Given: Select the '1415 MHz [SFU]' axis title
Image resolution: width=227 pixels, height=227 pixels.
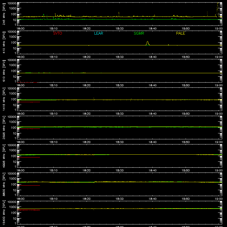Looking at the screenshot, I should point(4,99).
